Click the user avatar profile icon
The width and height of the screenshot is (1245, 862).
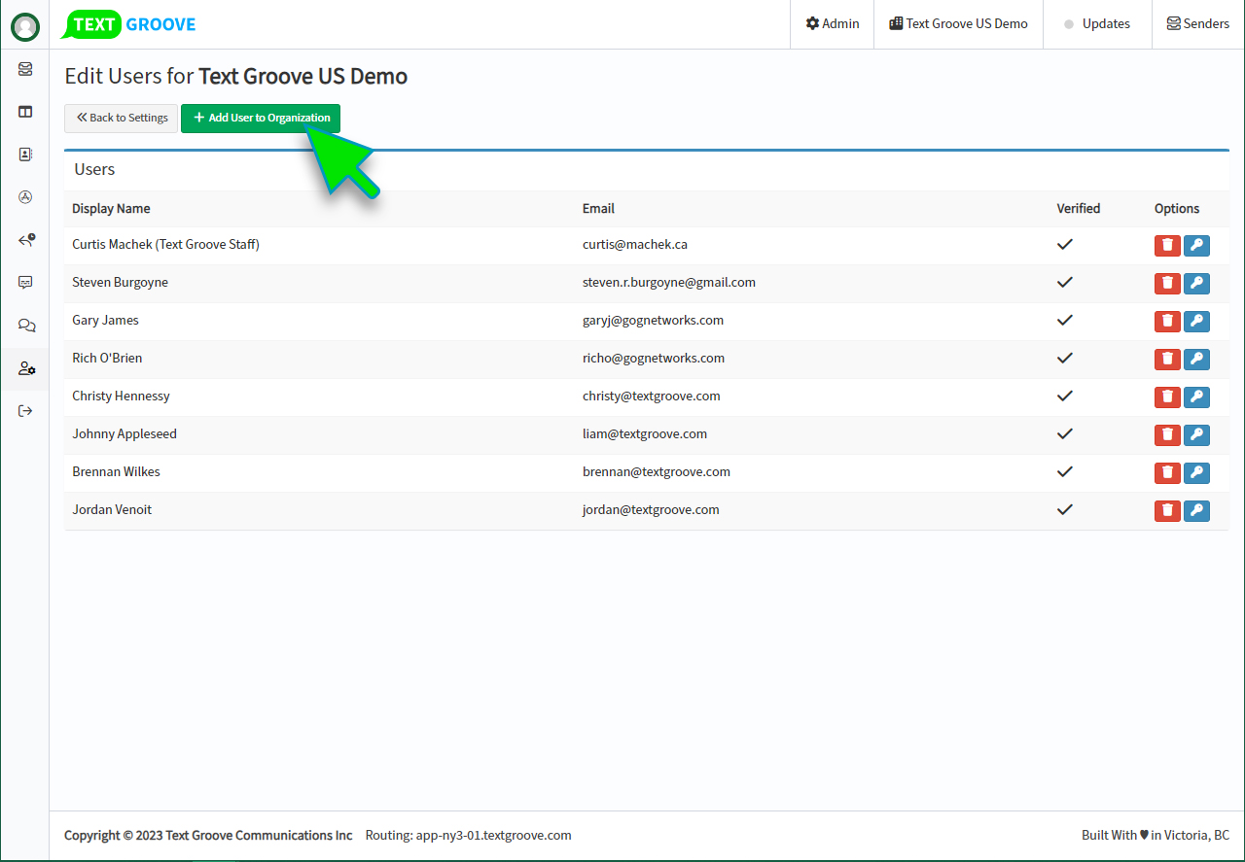[25, 26]
